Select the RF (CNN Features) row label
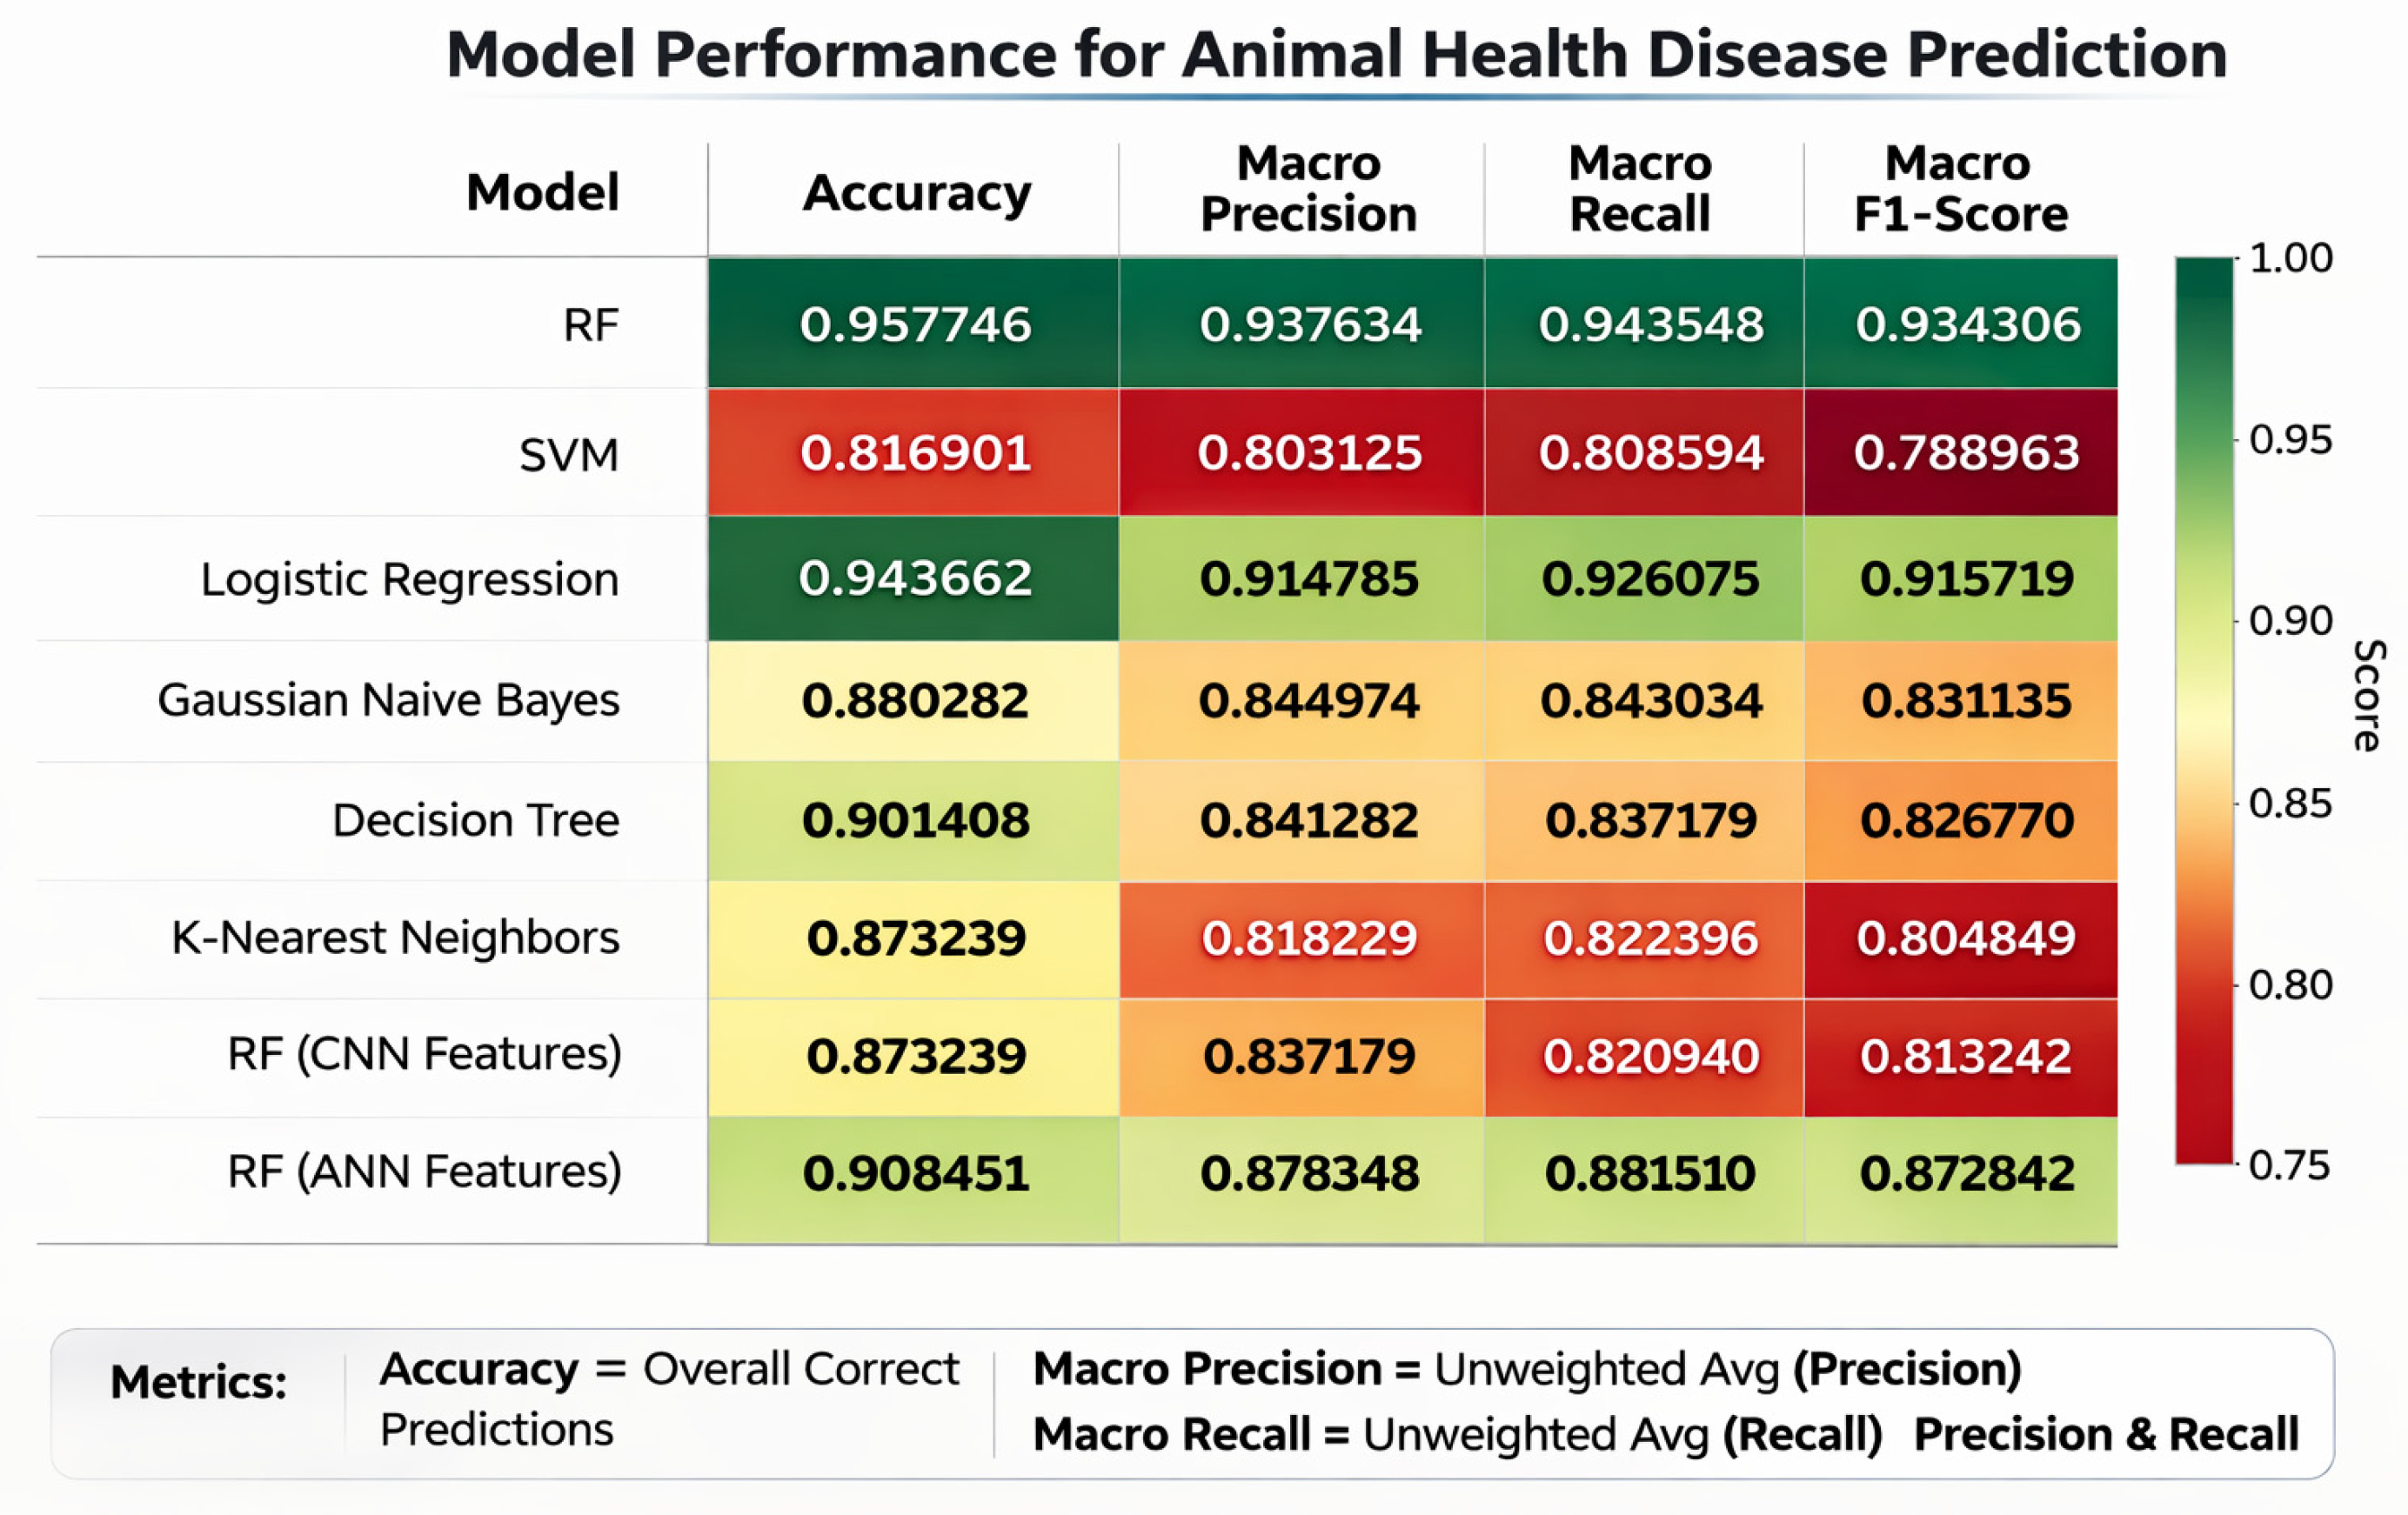 [424, 1054]
